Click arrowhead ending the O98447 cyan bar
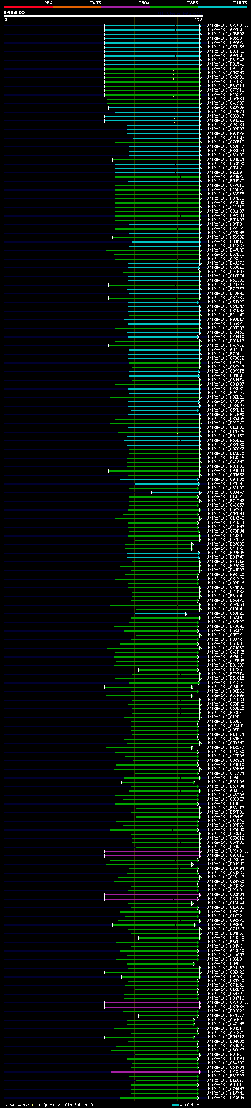Viewport: 251px width, 1108px height. [200, 492]
